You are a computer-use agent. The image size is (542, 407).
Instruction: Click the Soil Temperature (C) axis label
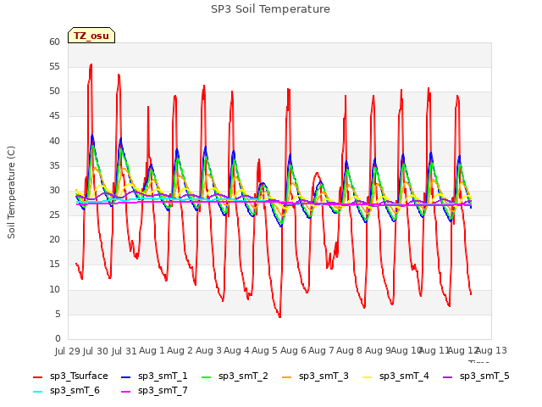click(11, 192)
